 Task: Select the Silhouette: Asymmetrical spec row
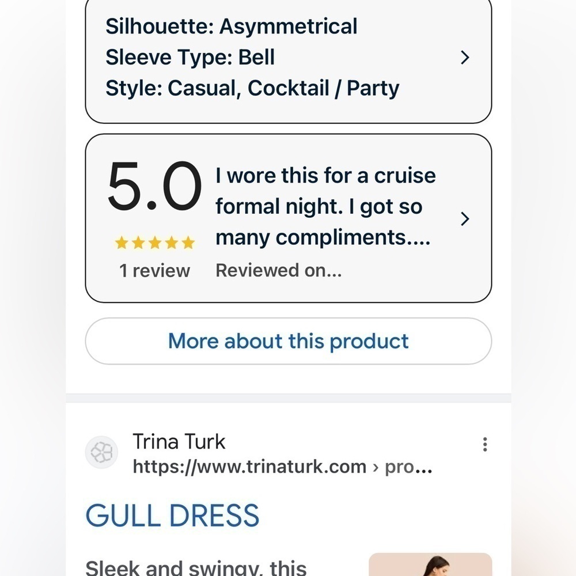tap(232, 26)
